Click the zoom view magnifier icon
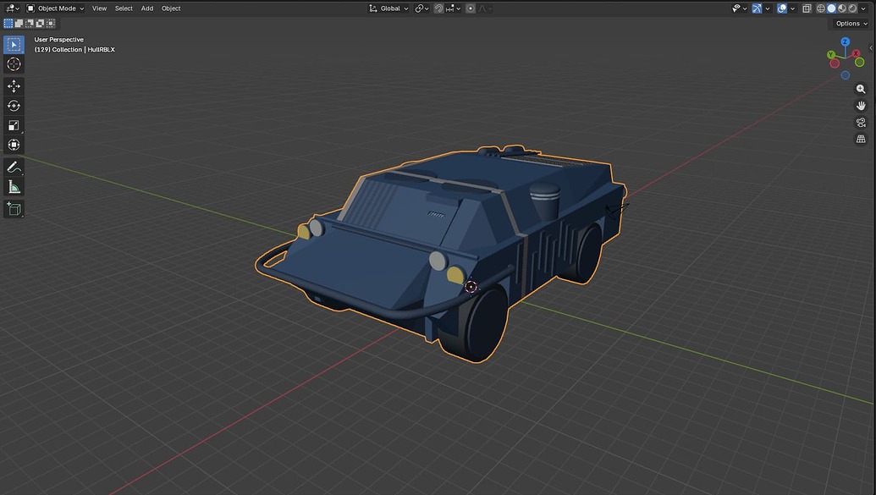 tap(861, 89)
